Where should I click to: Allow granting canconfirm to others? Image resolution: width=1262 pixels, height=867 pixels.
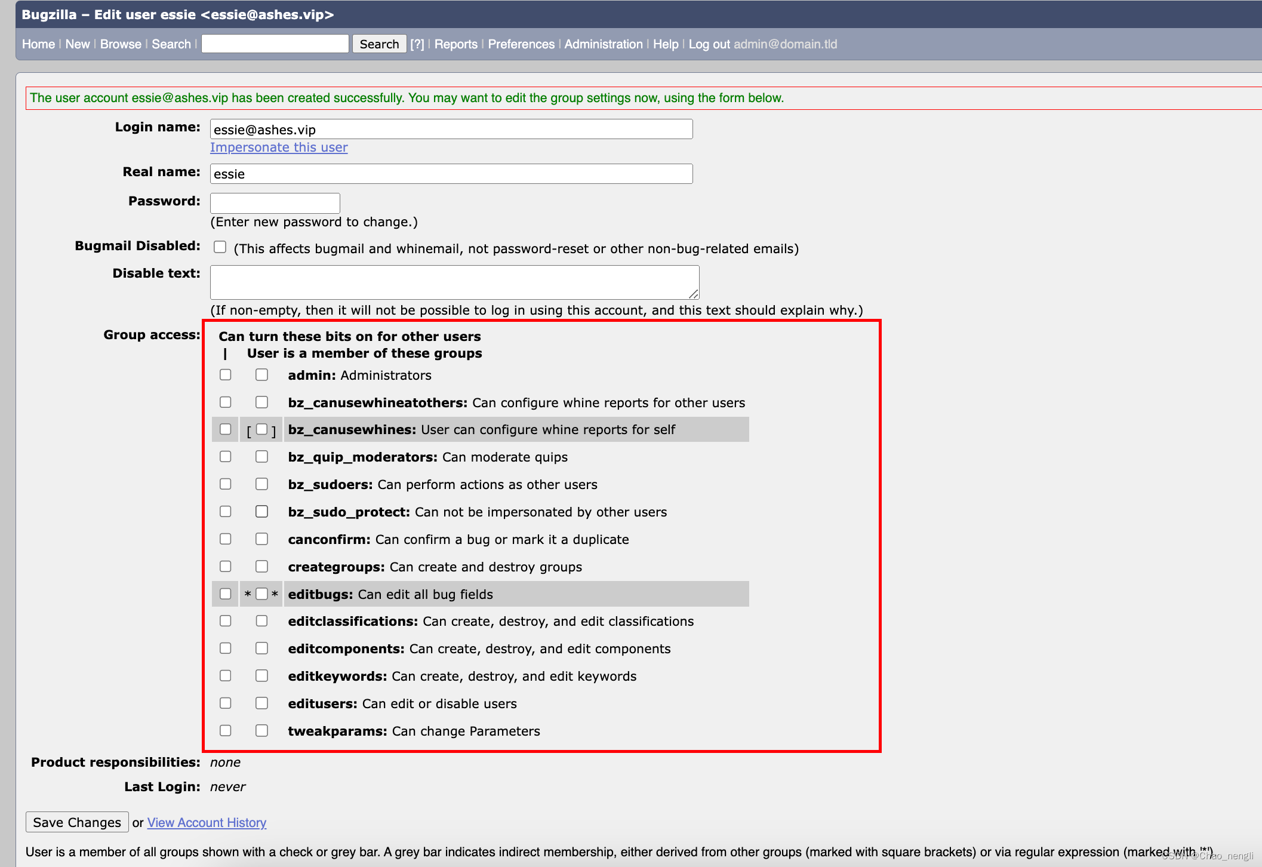click(x=226, y=539)
